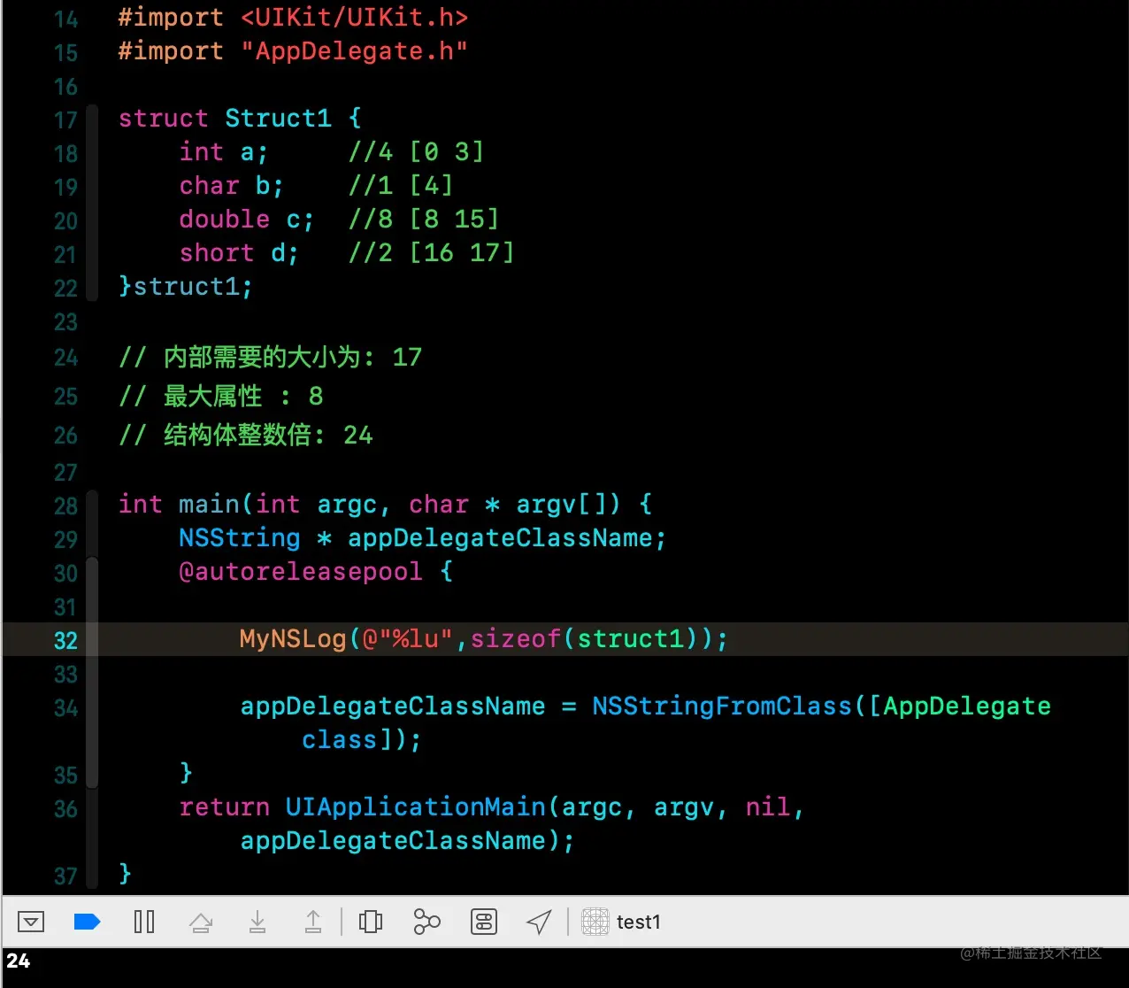
Task: Click the @autoreleasepool keyword
Action: (301, 572)
